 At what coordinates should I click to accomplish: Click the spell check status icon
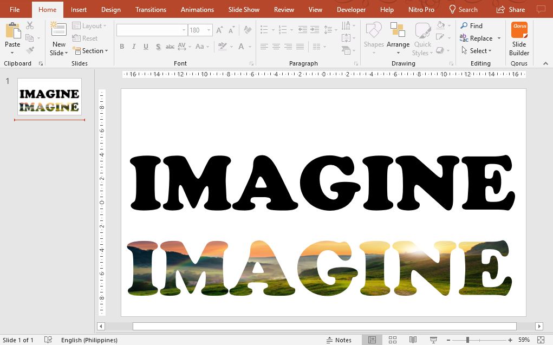click(48, 340)
